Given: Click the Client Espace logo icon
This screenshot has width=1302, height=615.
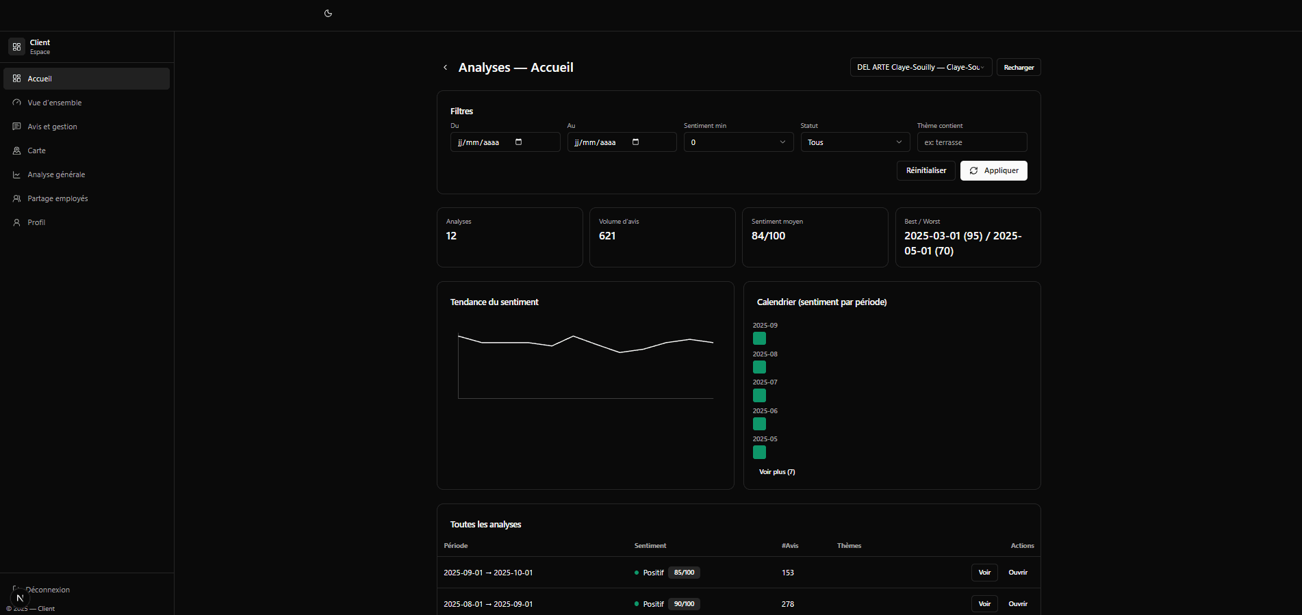Looking at the screenshot, I should point(16,47).
